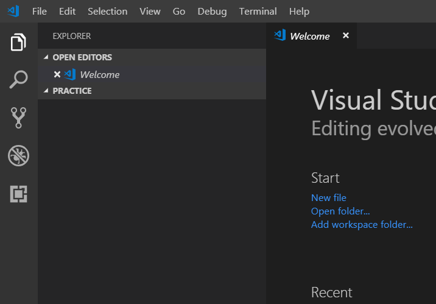Collapse the Open Editors section arrow
Viewport: 436px width, 304px height.
tap(46, 57)
